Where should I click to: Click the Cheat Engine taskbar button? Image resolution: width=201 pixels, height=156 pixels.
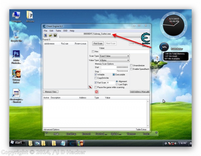(x=72, y=143)
